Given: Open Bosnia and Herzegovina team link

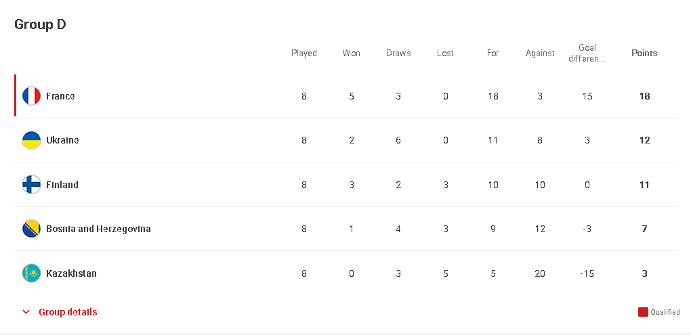Looking at the screenshot, I should click(98, 229).
